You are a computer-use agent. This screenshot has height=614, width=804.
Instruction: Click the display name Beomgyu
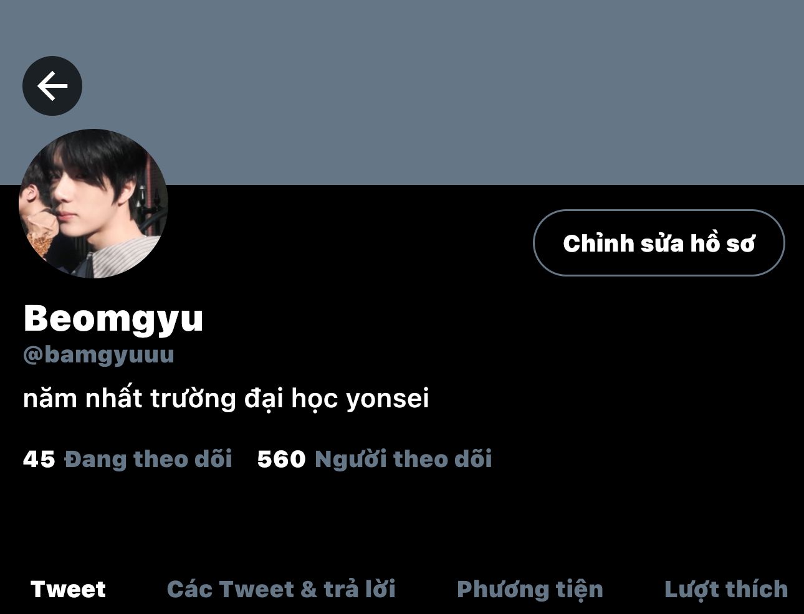[113, 318]
